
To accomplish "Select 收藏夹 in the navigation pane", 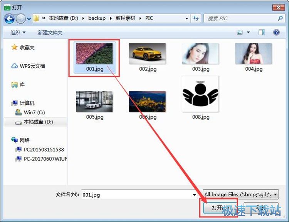I will pos(27,47).
